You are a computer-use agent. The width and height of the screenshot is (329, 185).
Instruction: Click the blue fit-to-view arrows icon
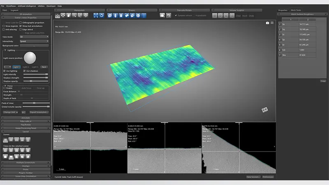click(96, 16)
